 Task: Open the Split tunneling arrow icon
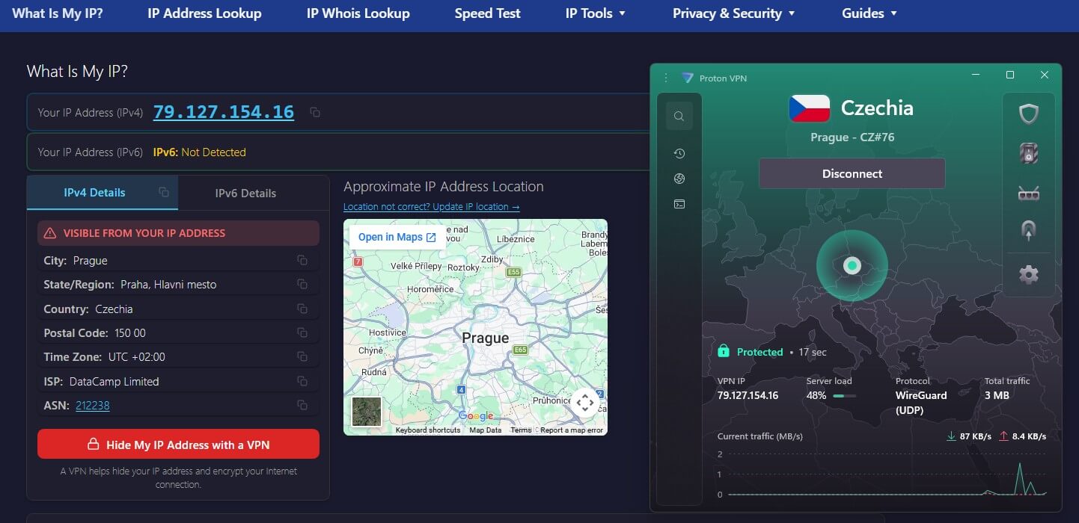[x=1029, y=231]
